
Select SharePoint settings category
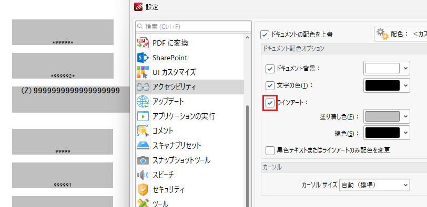[x=189, y=58]
